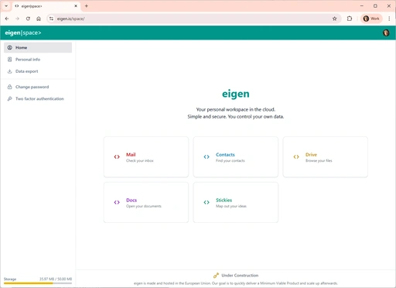Reload the page with the refresh button
Screen dimensions: 396x288
pyautogui.click(x=28, y=19)
